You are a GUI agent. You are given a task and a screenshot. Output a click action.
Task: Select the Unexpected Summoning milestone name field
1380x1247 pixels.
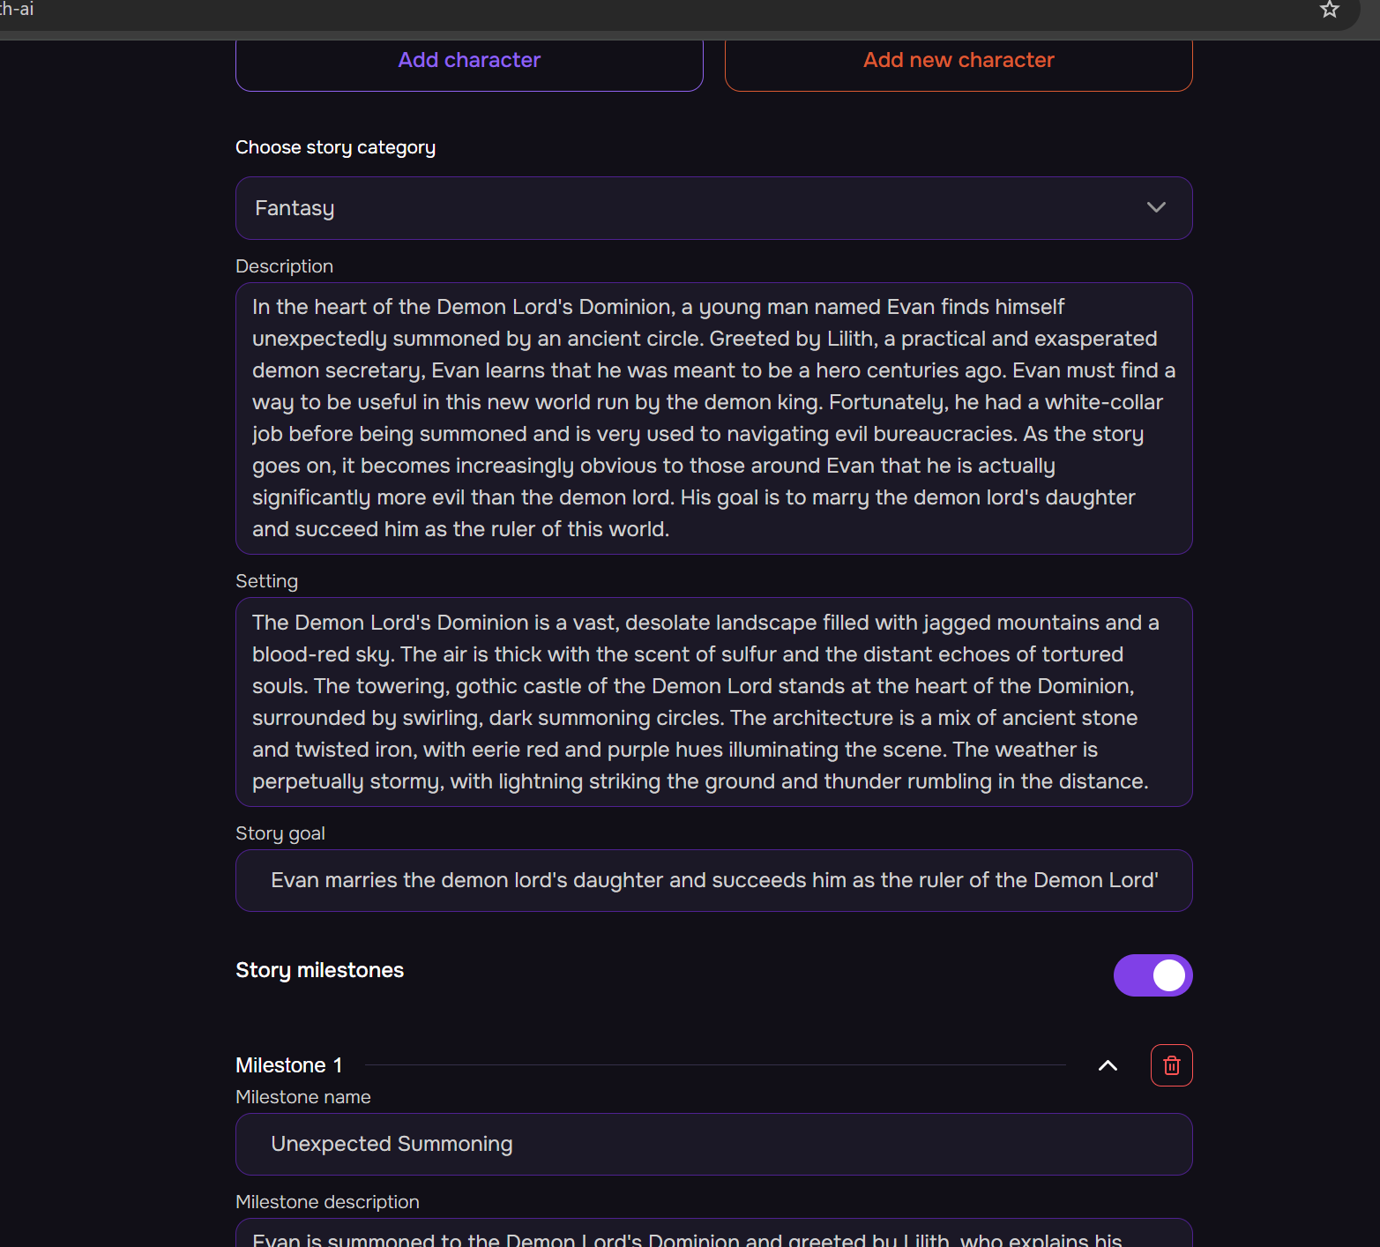(712, 1144)
